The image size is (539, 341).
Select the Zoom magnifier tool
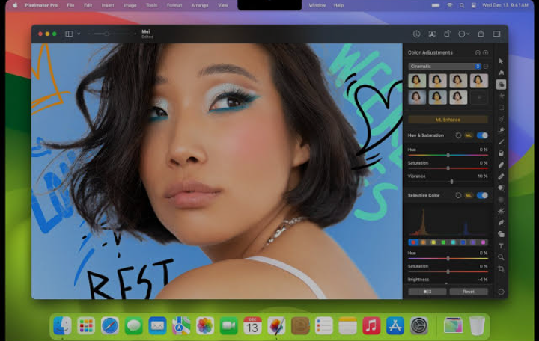pos(501,257)
